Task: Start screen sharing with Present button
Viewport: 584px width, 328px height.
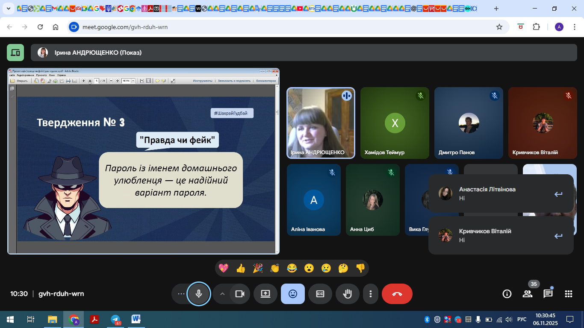Action: click(265, 294)
